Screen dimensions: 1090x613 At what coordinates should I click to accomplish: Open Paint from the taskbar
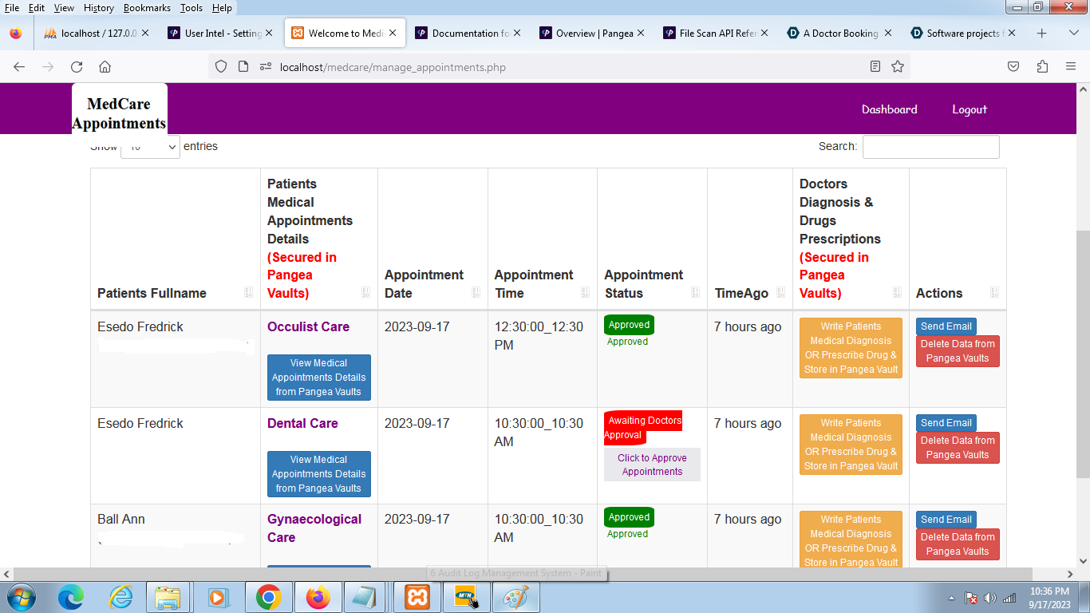[515, 597]
